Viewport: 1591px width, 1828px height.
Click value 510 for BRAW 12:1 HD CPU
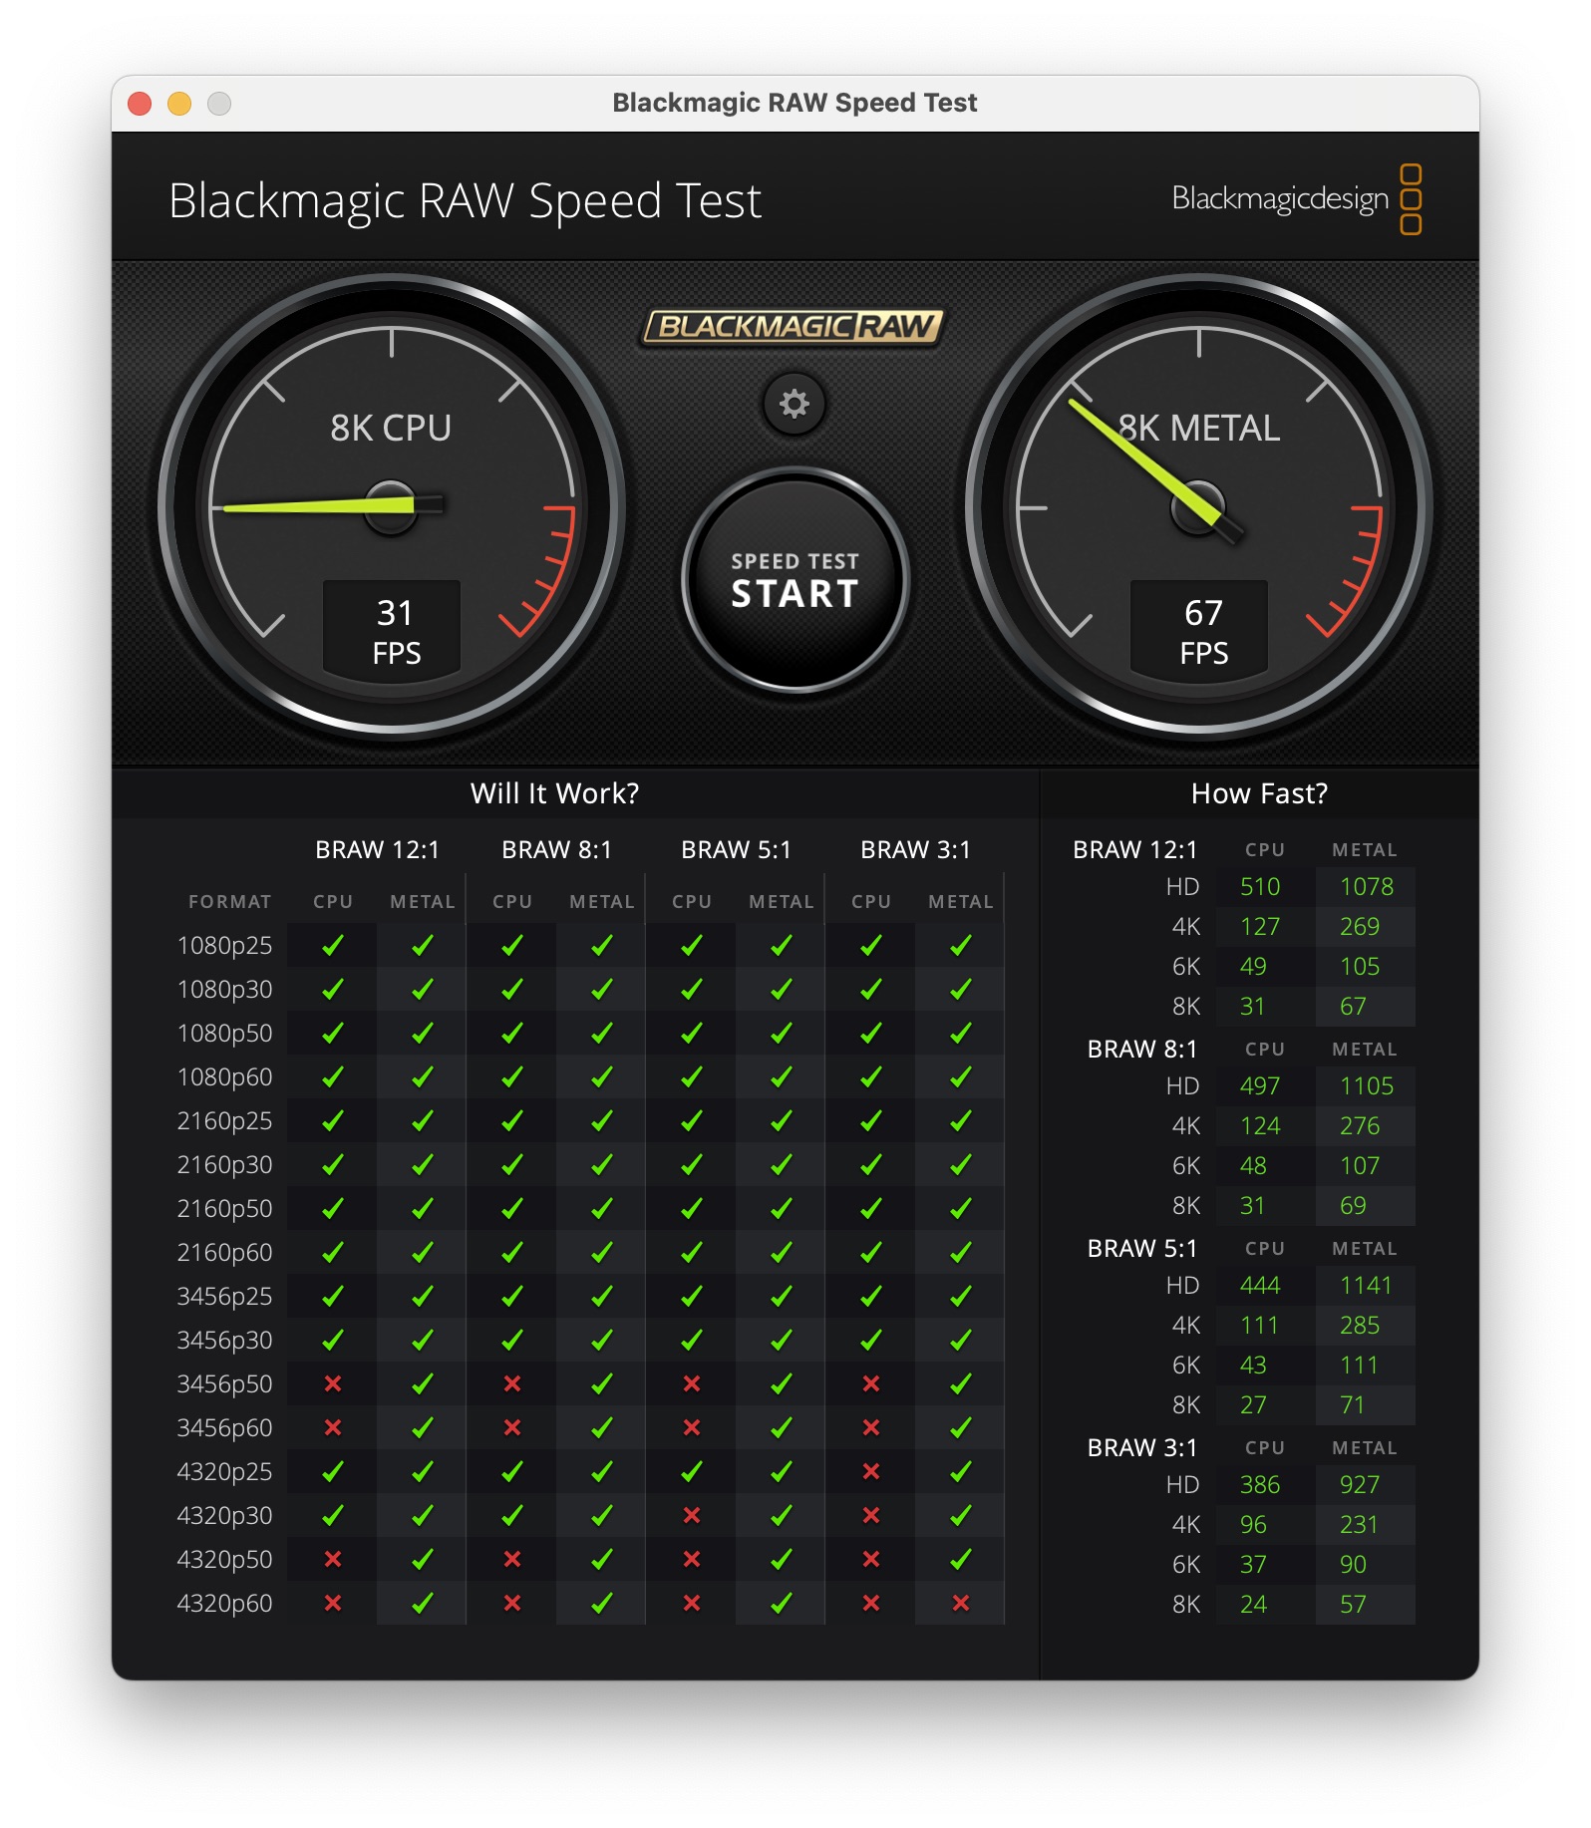click(1260, 886)
